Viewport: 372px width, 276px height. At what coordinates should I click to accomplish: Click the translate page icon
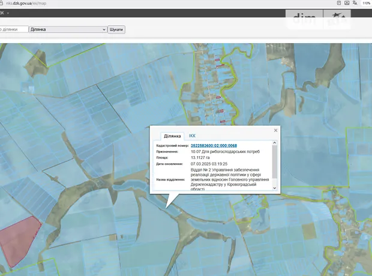[x=355, y=3]
